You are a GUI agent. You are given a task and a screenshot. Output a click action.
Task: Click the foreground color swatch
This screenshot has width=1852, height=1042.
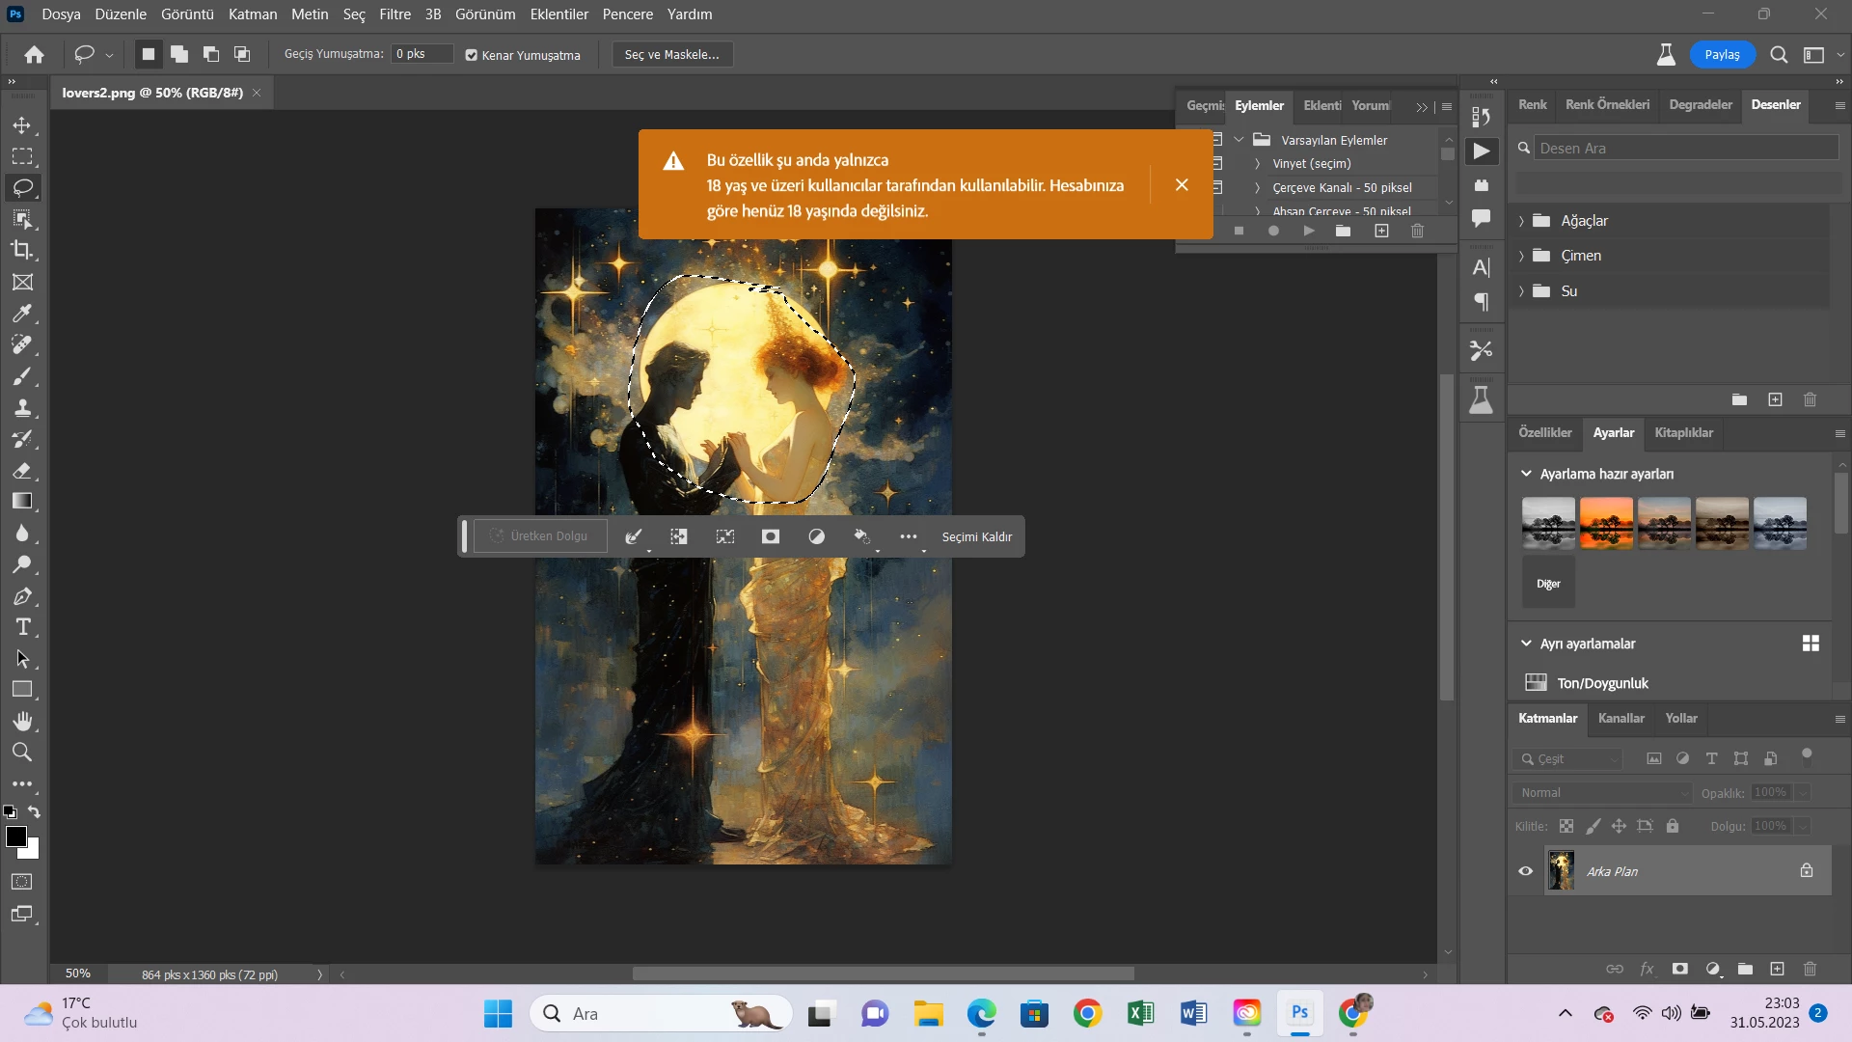[x=16, y=836]
